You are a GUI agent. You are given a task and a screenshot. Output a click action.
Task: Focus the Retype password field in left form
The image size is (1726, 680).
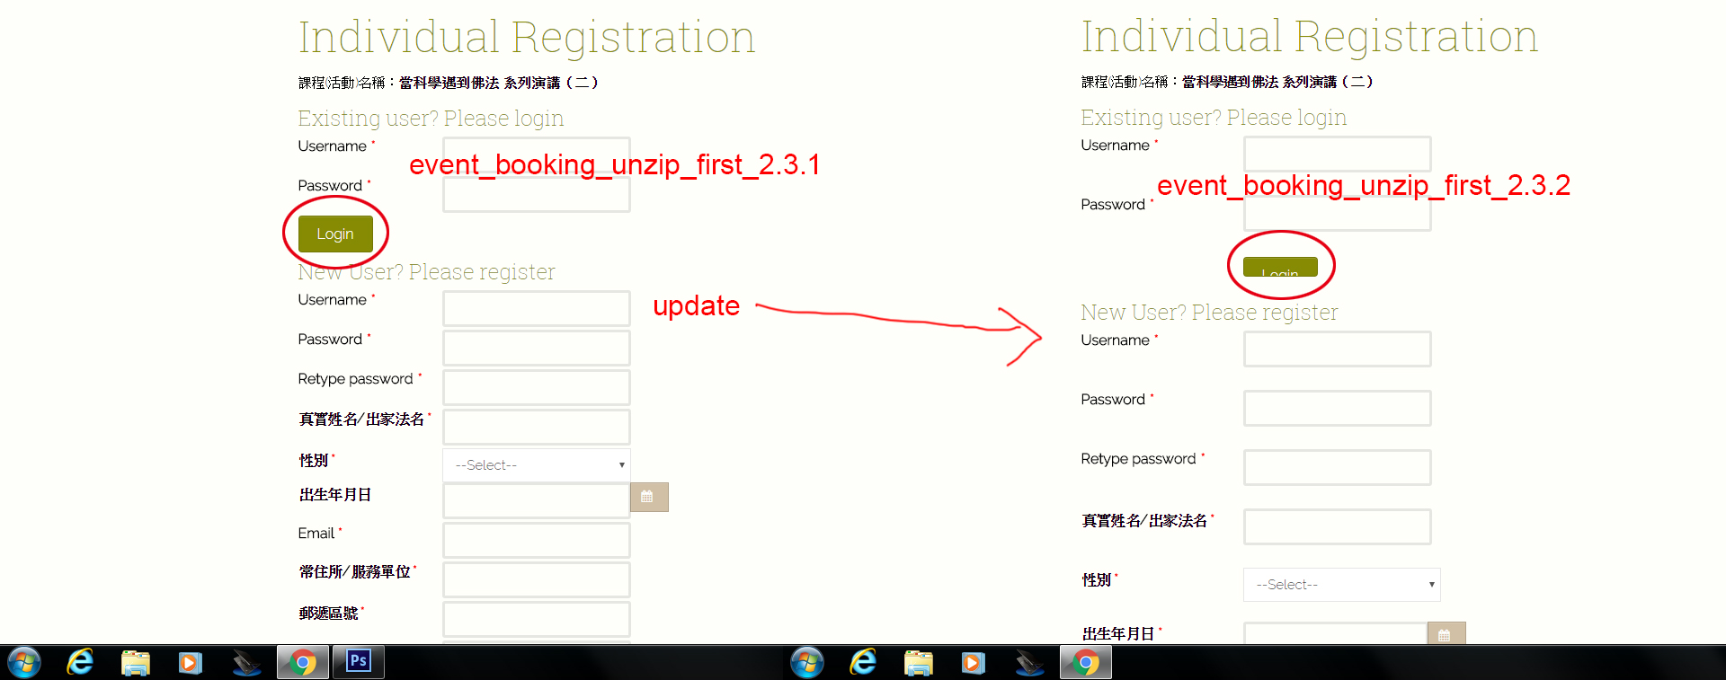coord(537,387)
